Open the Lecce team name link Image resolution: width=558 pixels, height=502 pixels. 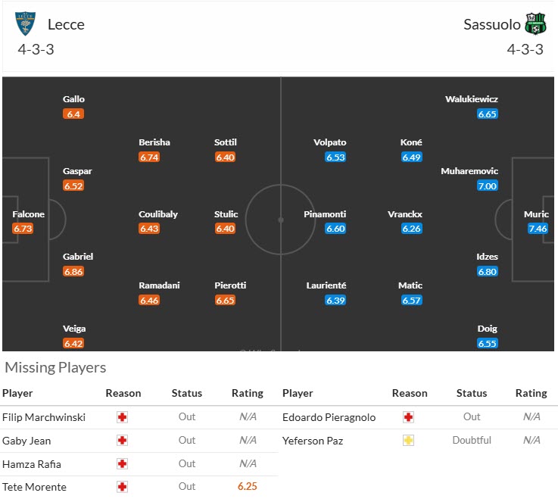pos(66,24)
